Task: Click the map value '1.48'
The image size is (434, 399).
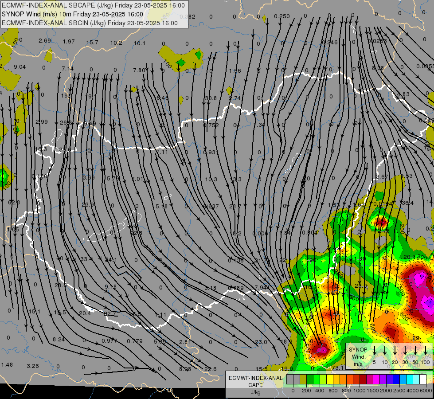Action: point(7,365)
